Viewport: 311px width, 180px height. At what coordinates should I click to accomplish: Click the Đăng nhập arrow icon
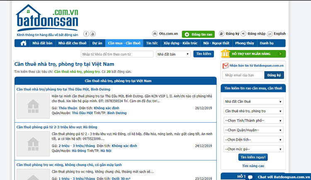click(243, 34)
